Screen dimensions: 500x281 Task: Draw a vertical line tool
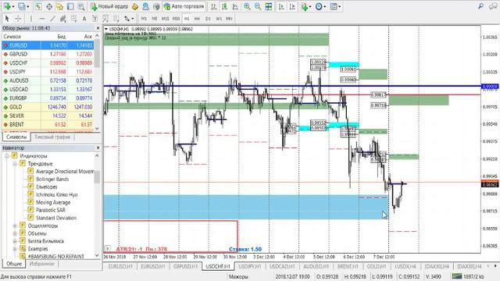31,19
